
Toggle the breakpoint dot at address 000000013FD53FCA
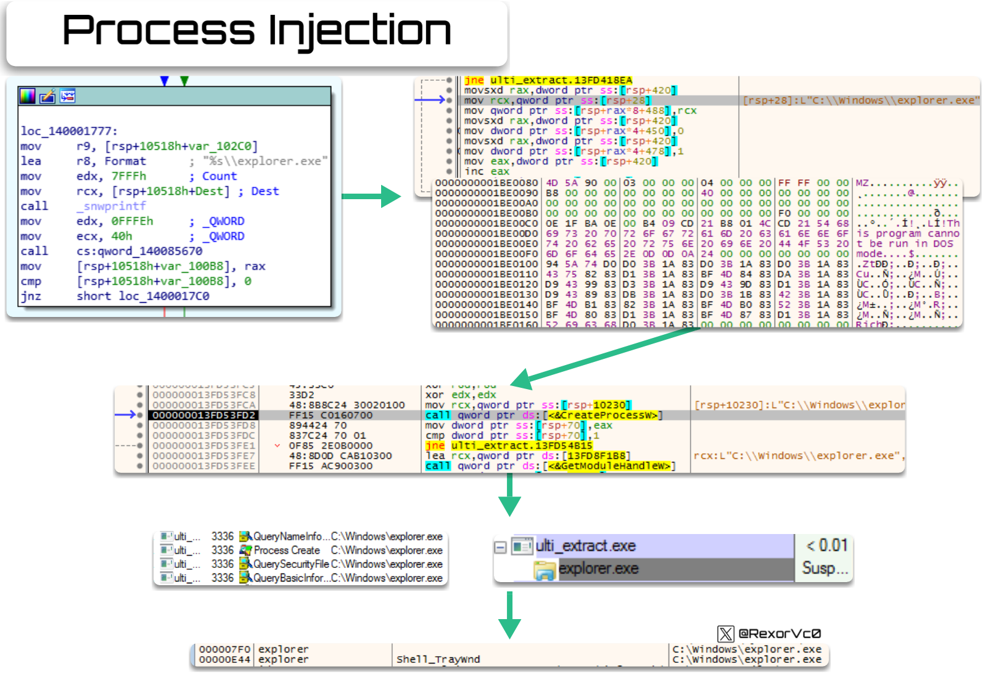click(140, 405)
